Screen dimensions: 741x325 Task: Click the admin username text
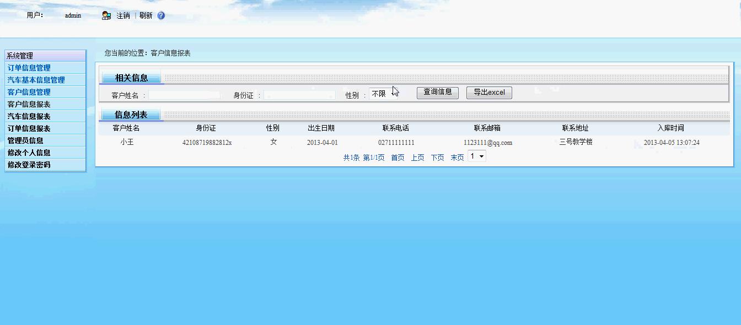coord(73,15)
